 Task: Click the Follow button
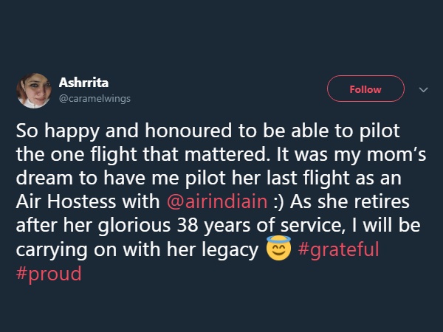pos(365,89)
